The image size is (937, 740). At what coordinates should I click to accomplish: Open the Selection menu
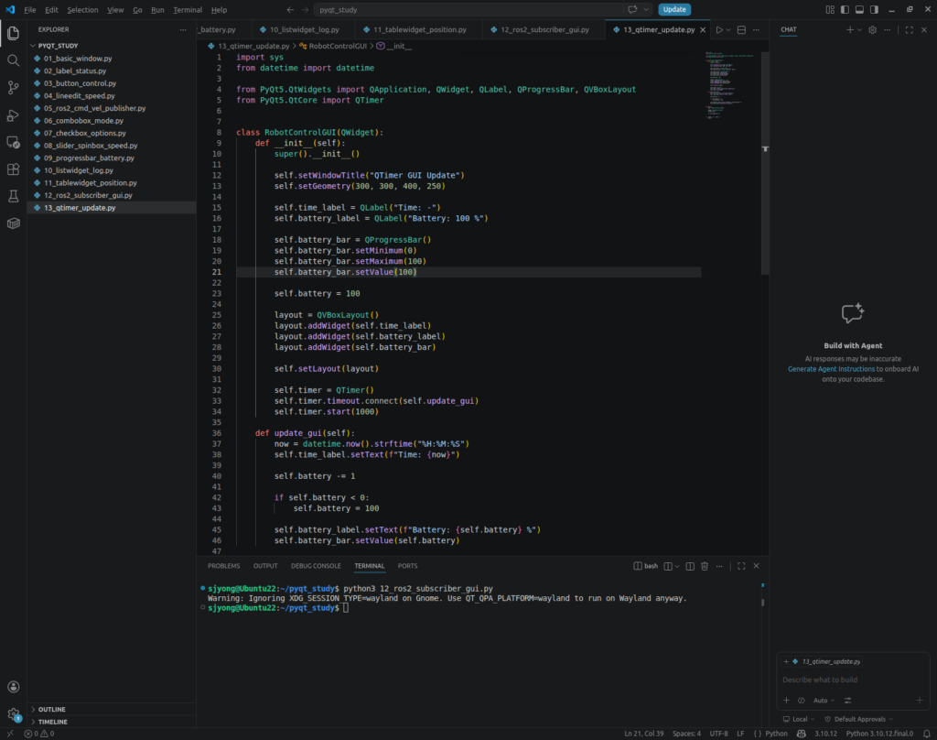point(82,10)
